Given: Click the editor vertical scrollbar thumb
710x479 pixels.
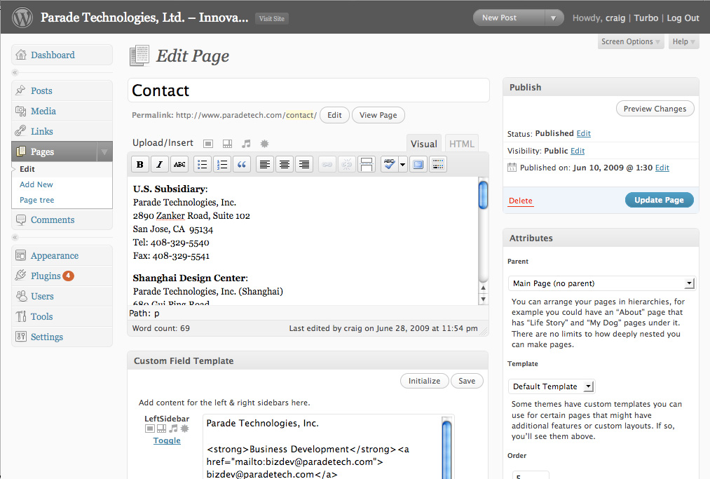Looking at the screenshot, I should click(x=483, y=195).
